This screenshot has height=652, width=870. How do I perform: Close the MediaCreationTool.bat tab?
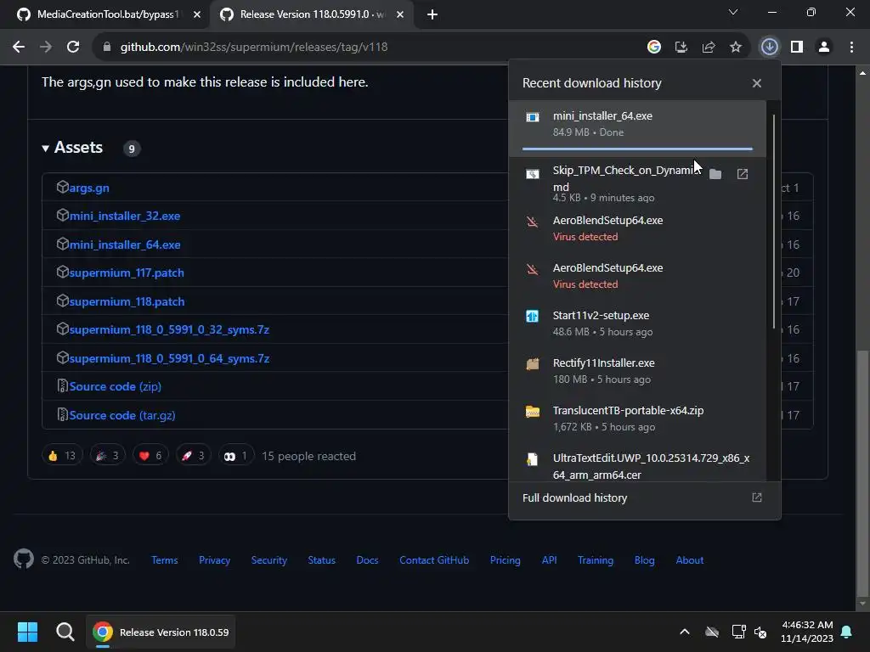pos(197,14)
